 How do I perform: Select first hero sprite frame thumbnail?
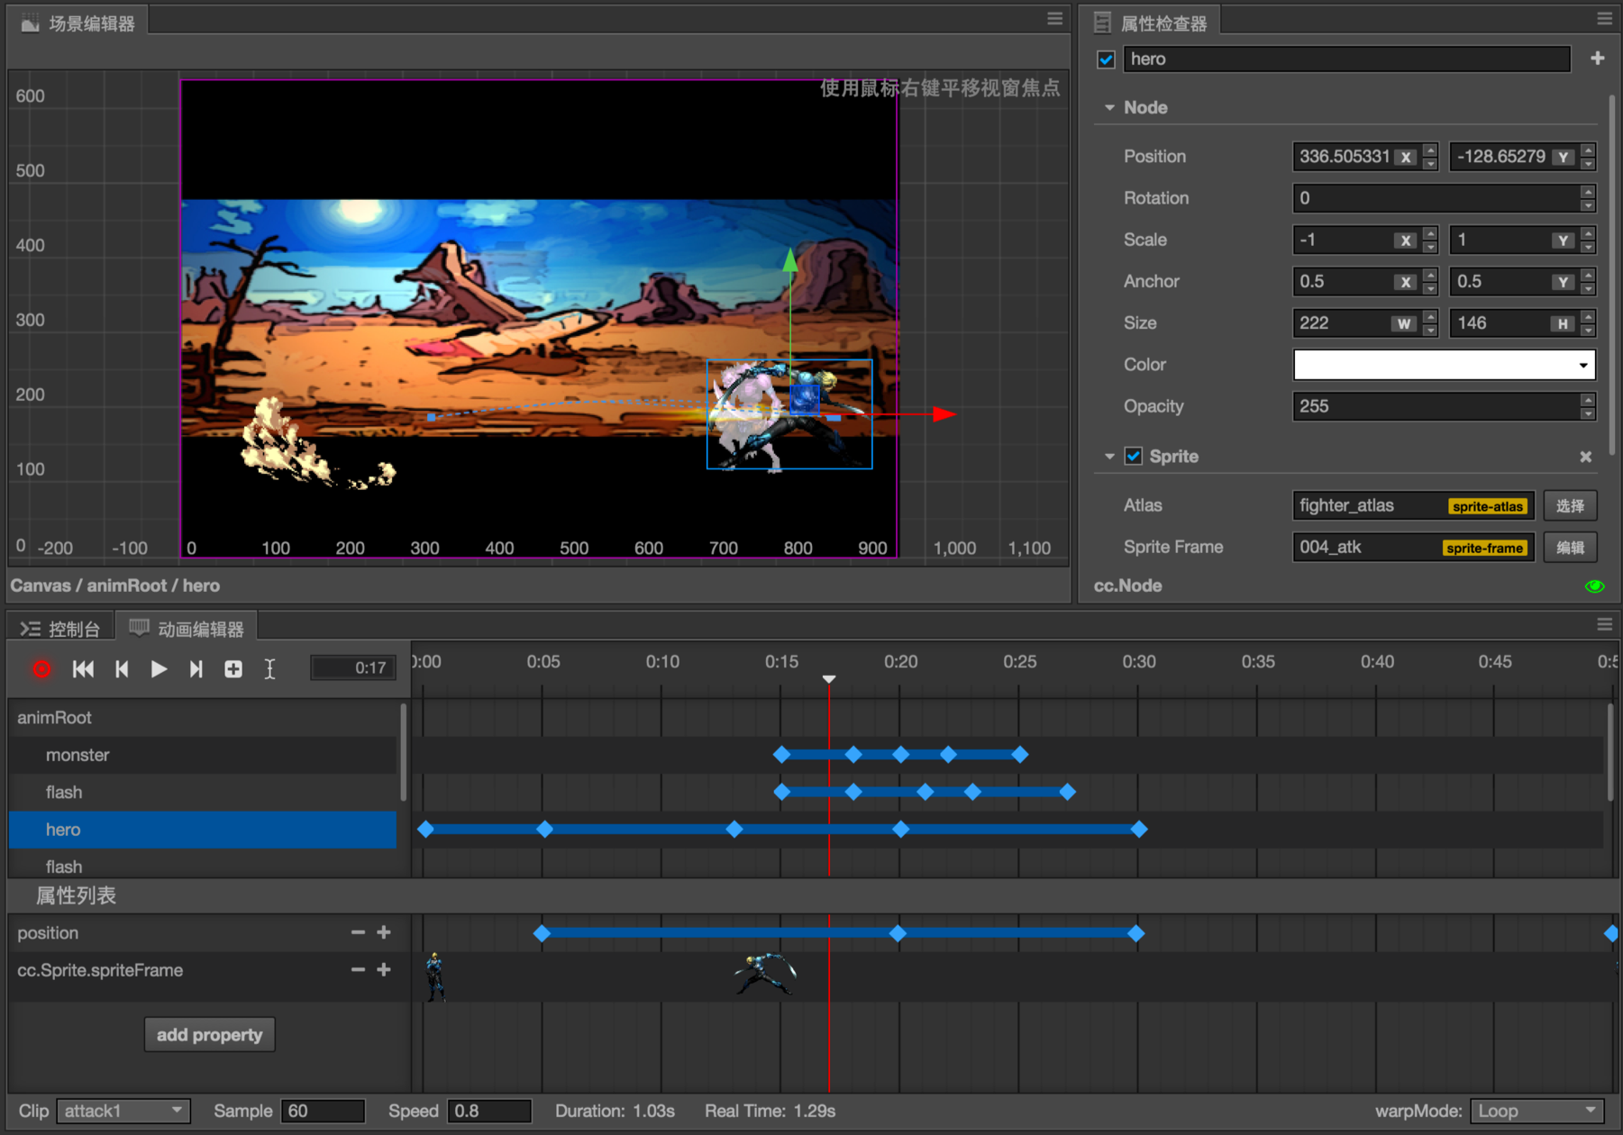435,976
